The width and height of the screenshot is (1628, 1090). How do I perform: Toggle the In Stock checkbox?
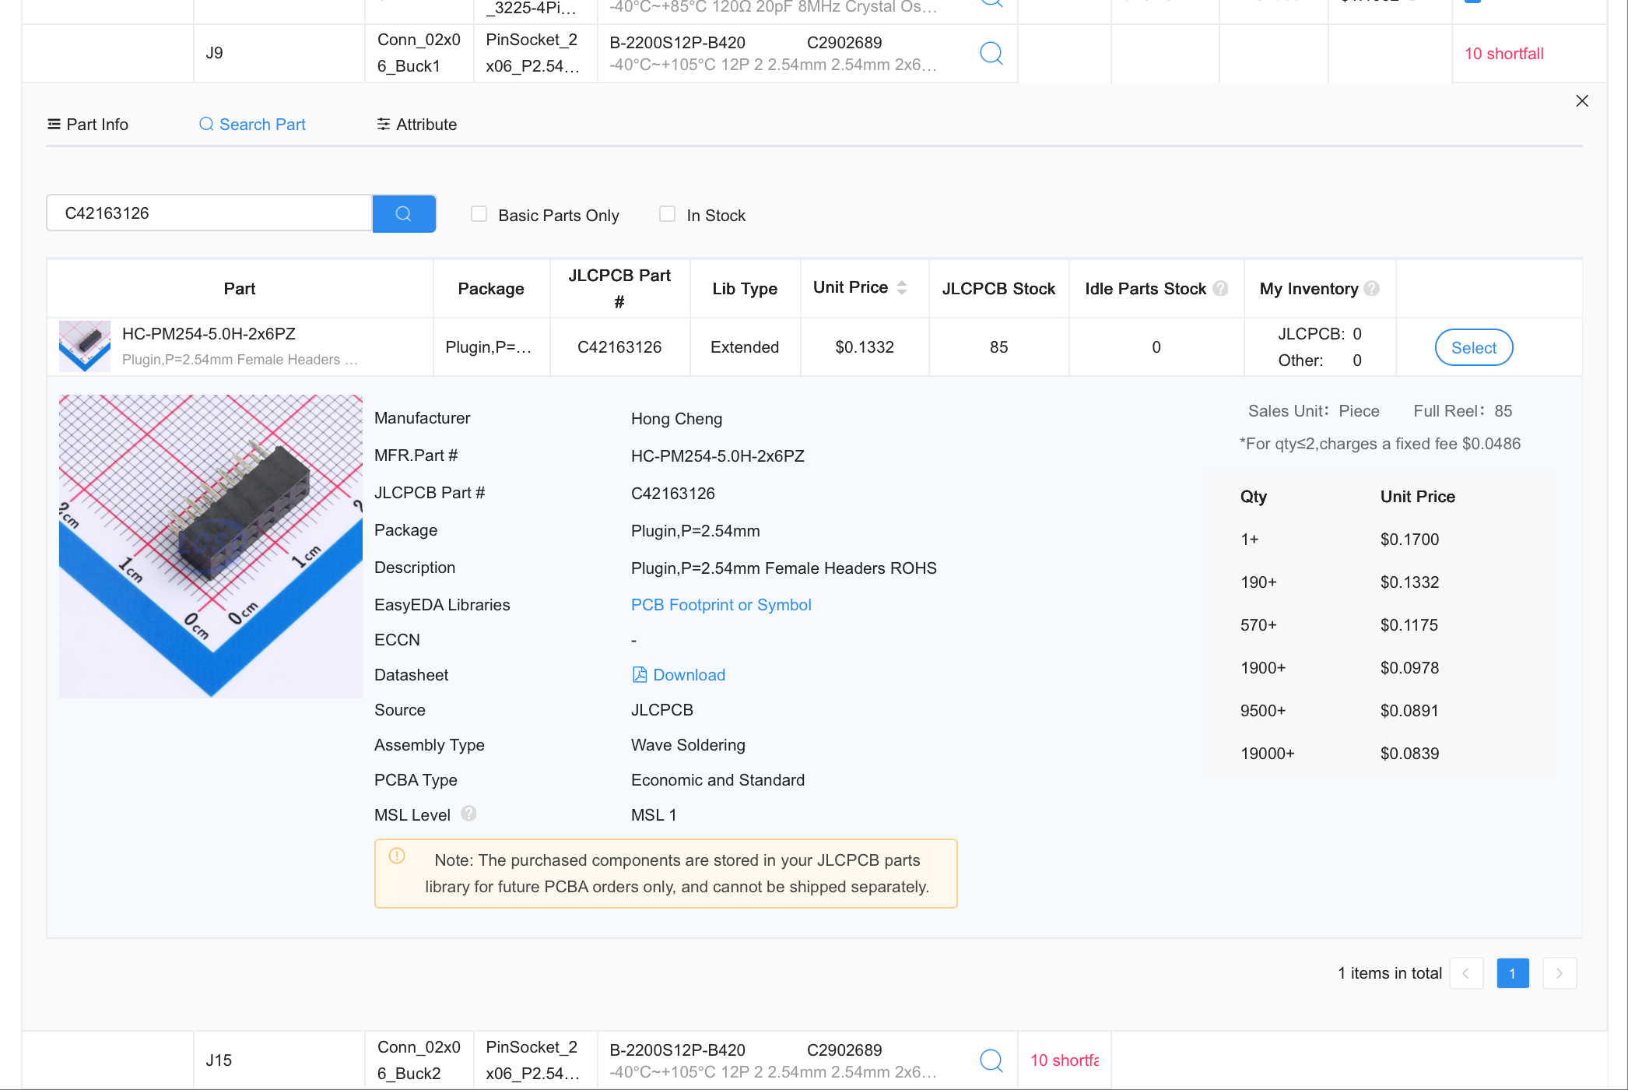667,214
